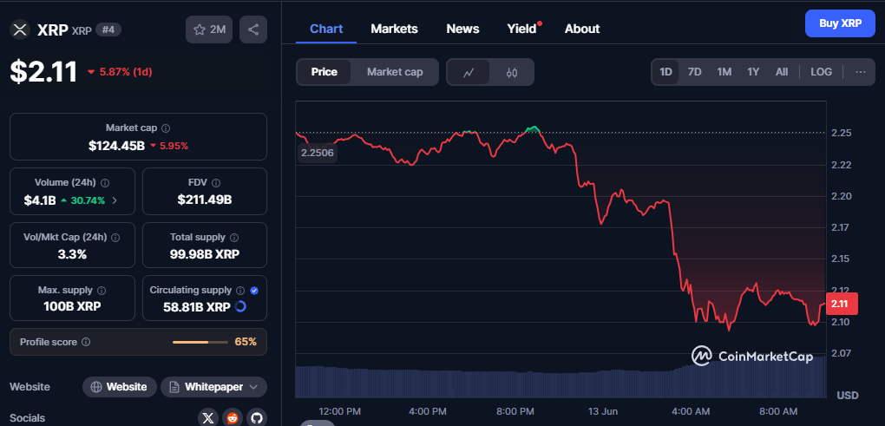This screenshot has height=426, width=885.
Task: Select the 1Y time range
Action: point(753,72)
